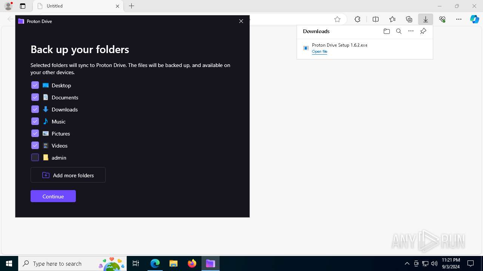
Task: Click the yellow admin folder icon
Action: pos(46,158)
